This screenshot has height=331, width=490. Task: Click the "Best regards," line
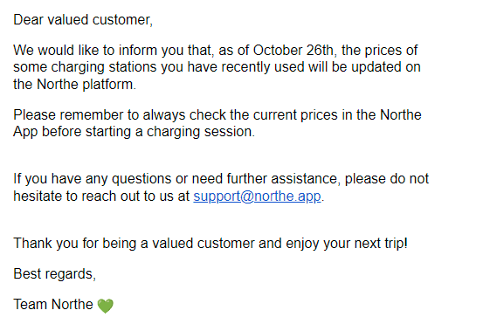(55, 274)
